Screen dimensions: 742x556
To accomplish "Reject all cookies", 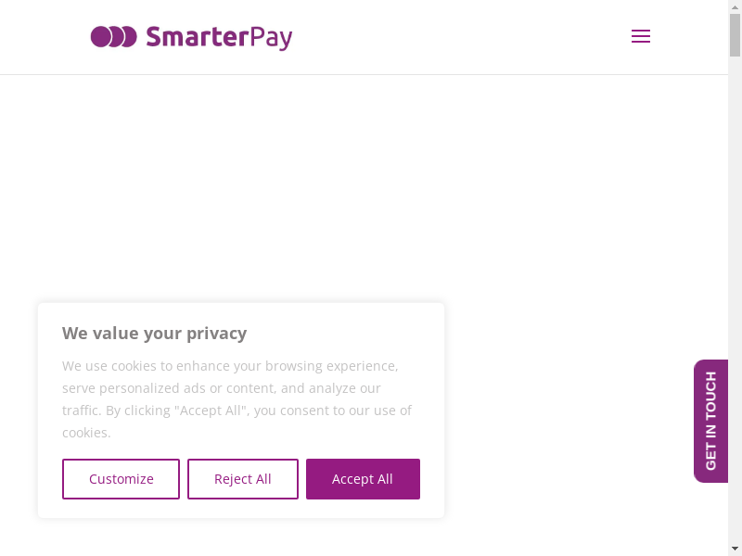I will (x=243, y=479).
